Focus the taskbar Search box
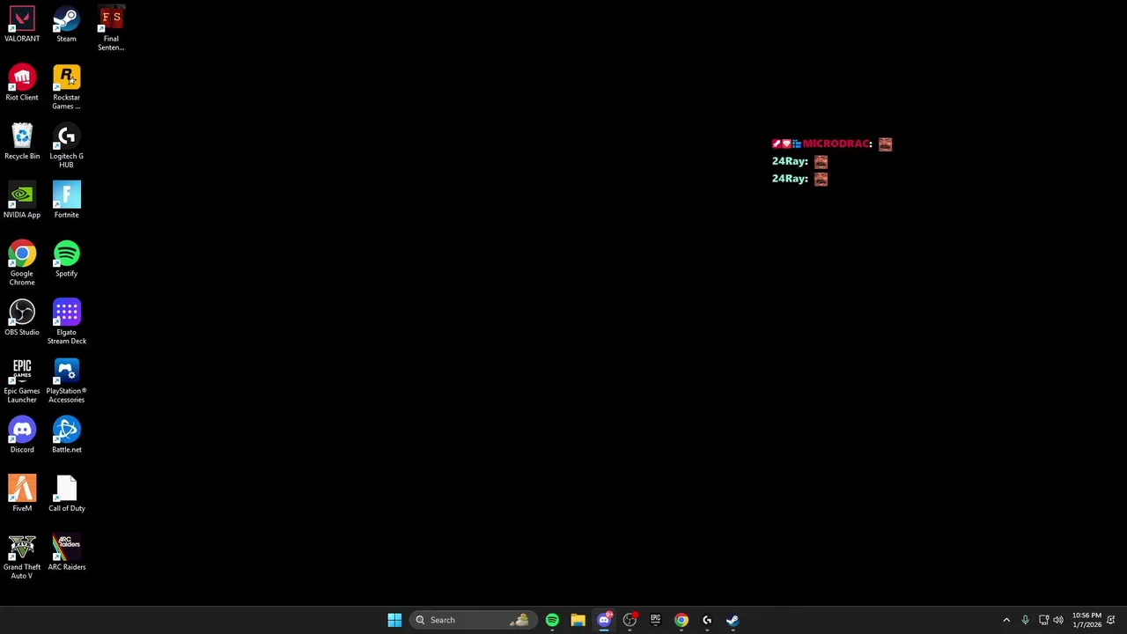The image size is (1127, 634). pos(472,620)
